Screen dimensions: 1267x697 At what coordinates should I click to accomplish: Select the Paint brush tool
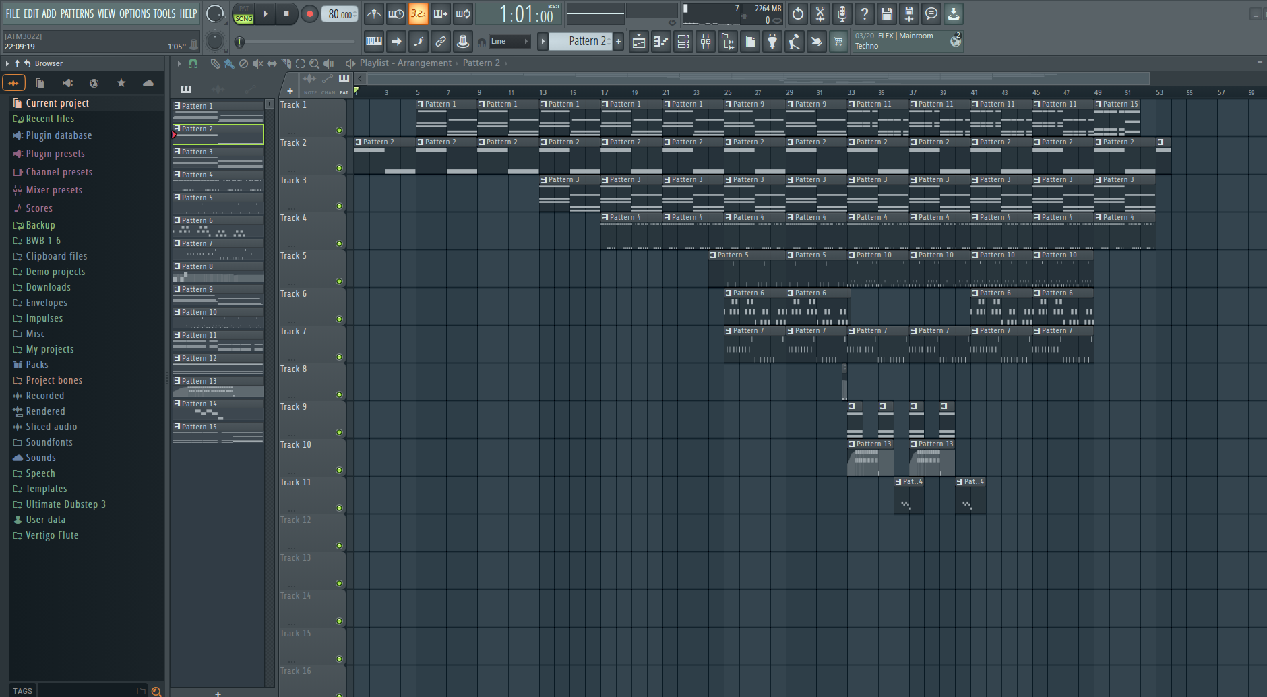point(229,63)
